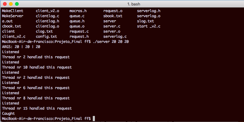Click the MakeClient file name
The height and width of the screenshot is (122, 244).
tap(13, 11)
